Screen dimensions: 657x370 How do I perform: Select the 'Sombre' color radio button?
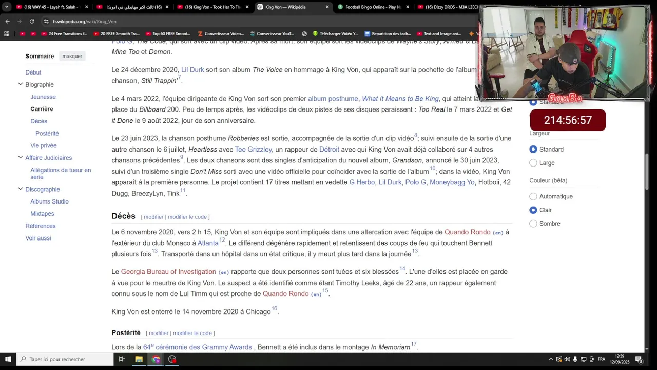(x=533, y=224)
